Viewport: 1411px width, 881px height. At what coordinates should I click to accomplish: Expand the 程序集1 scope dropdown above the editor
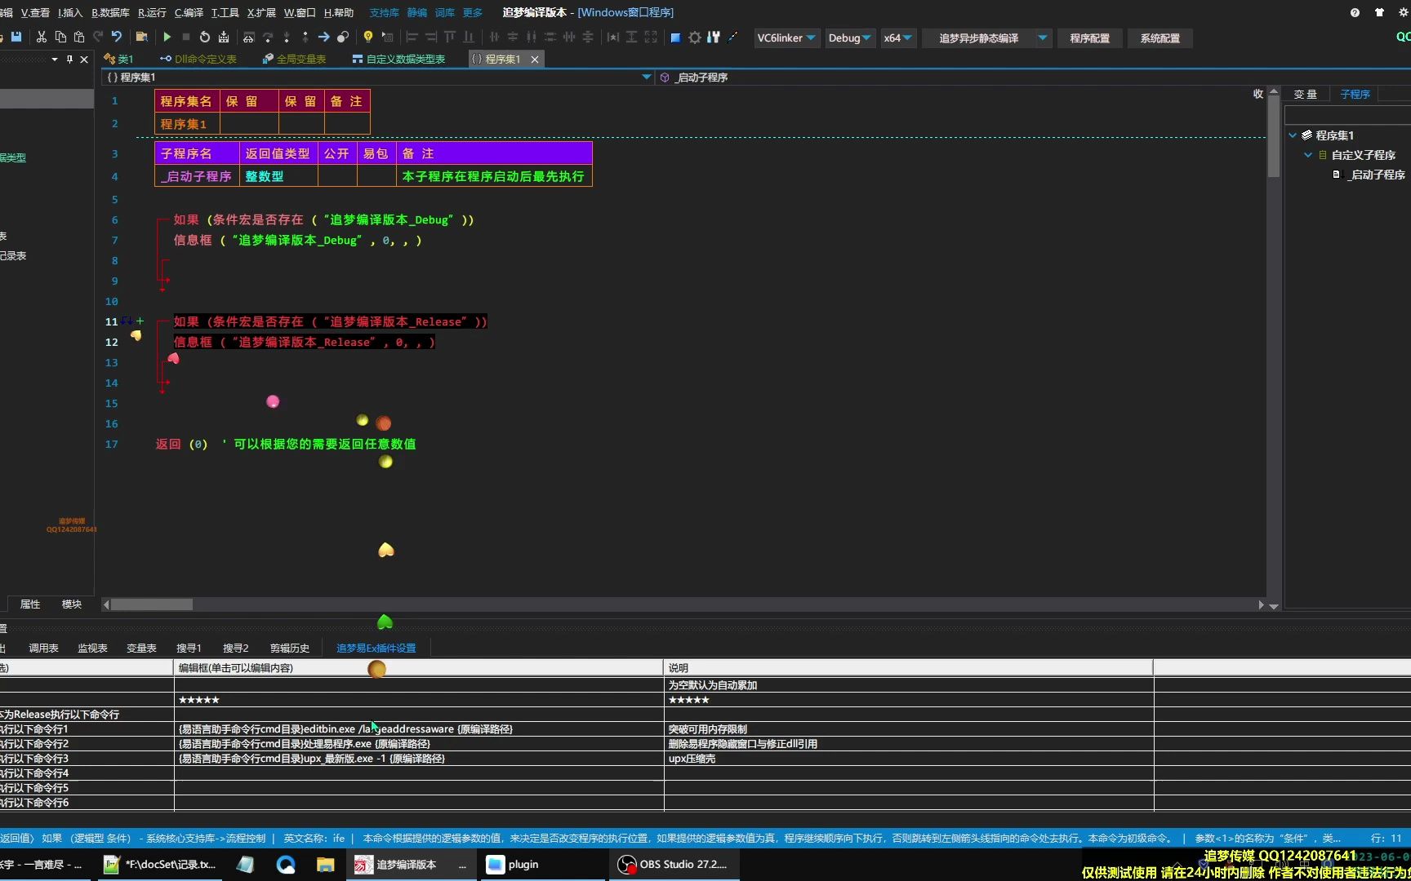click(x=647, y=77)
